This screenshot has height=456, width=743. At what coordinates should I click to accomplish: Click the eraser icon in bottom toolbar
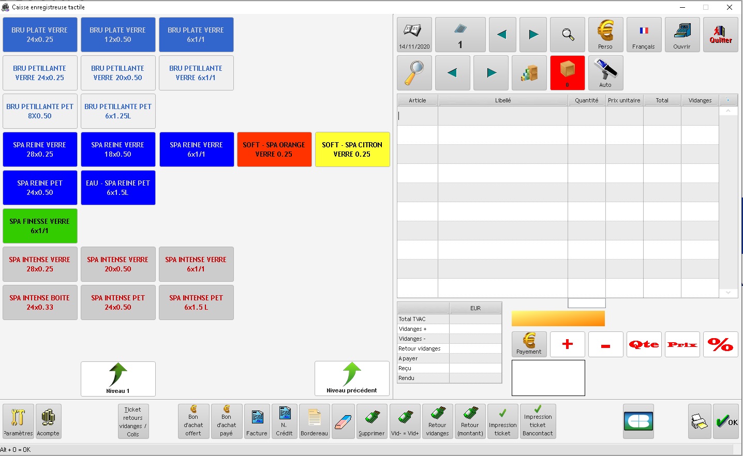(x=343, y=421)
